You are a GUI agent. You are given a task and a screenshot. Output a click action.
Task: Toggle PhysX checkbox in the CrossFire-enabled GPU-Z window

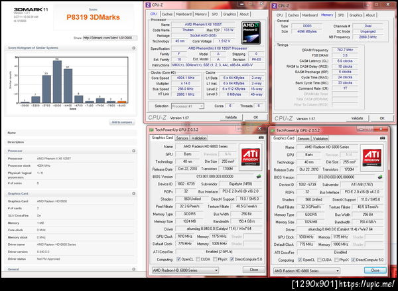215,259
